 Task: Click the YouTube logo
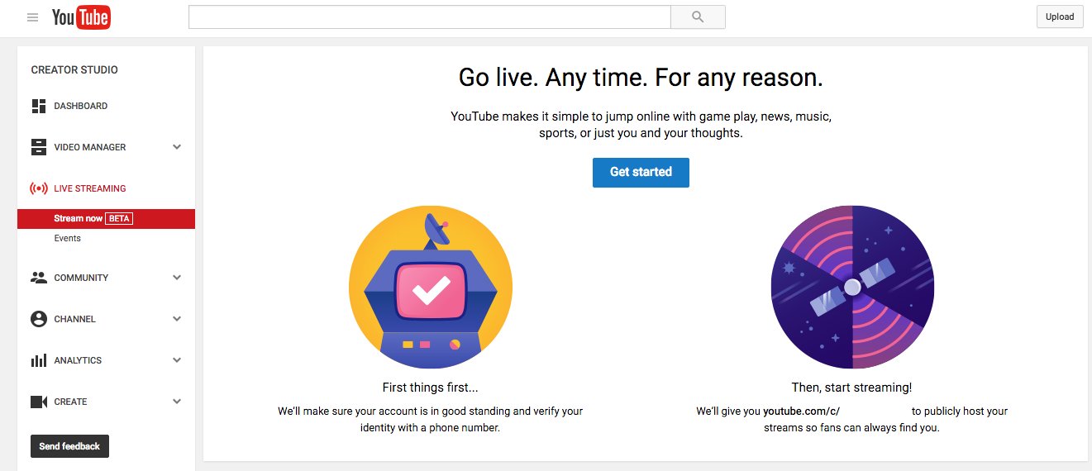tap(81, 17)
